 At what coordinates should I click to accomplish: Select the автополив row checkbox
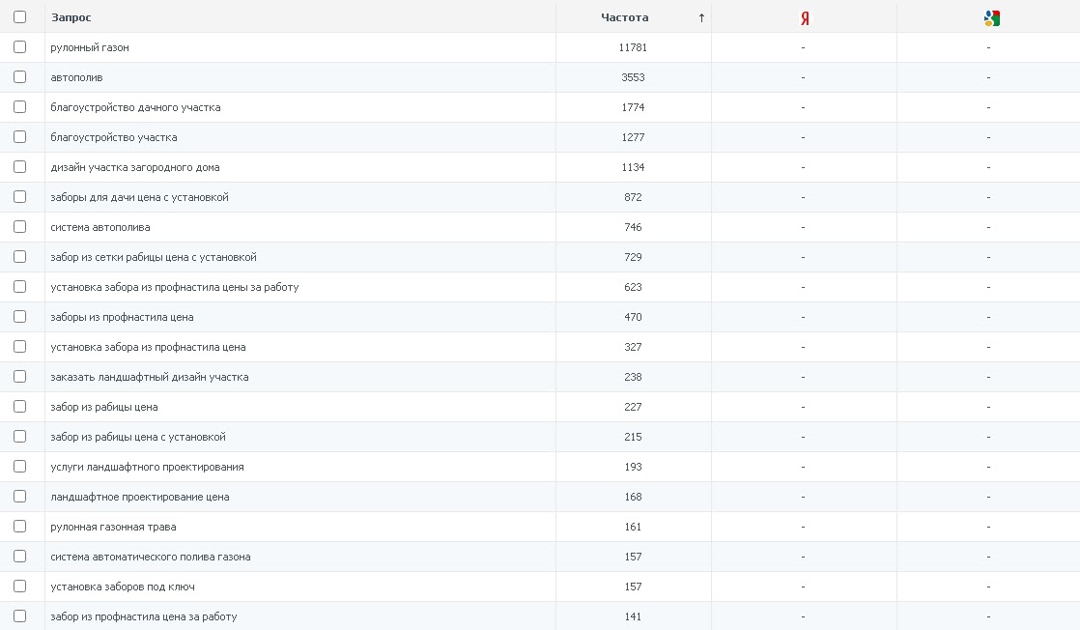coord(20,76)
